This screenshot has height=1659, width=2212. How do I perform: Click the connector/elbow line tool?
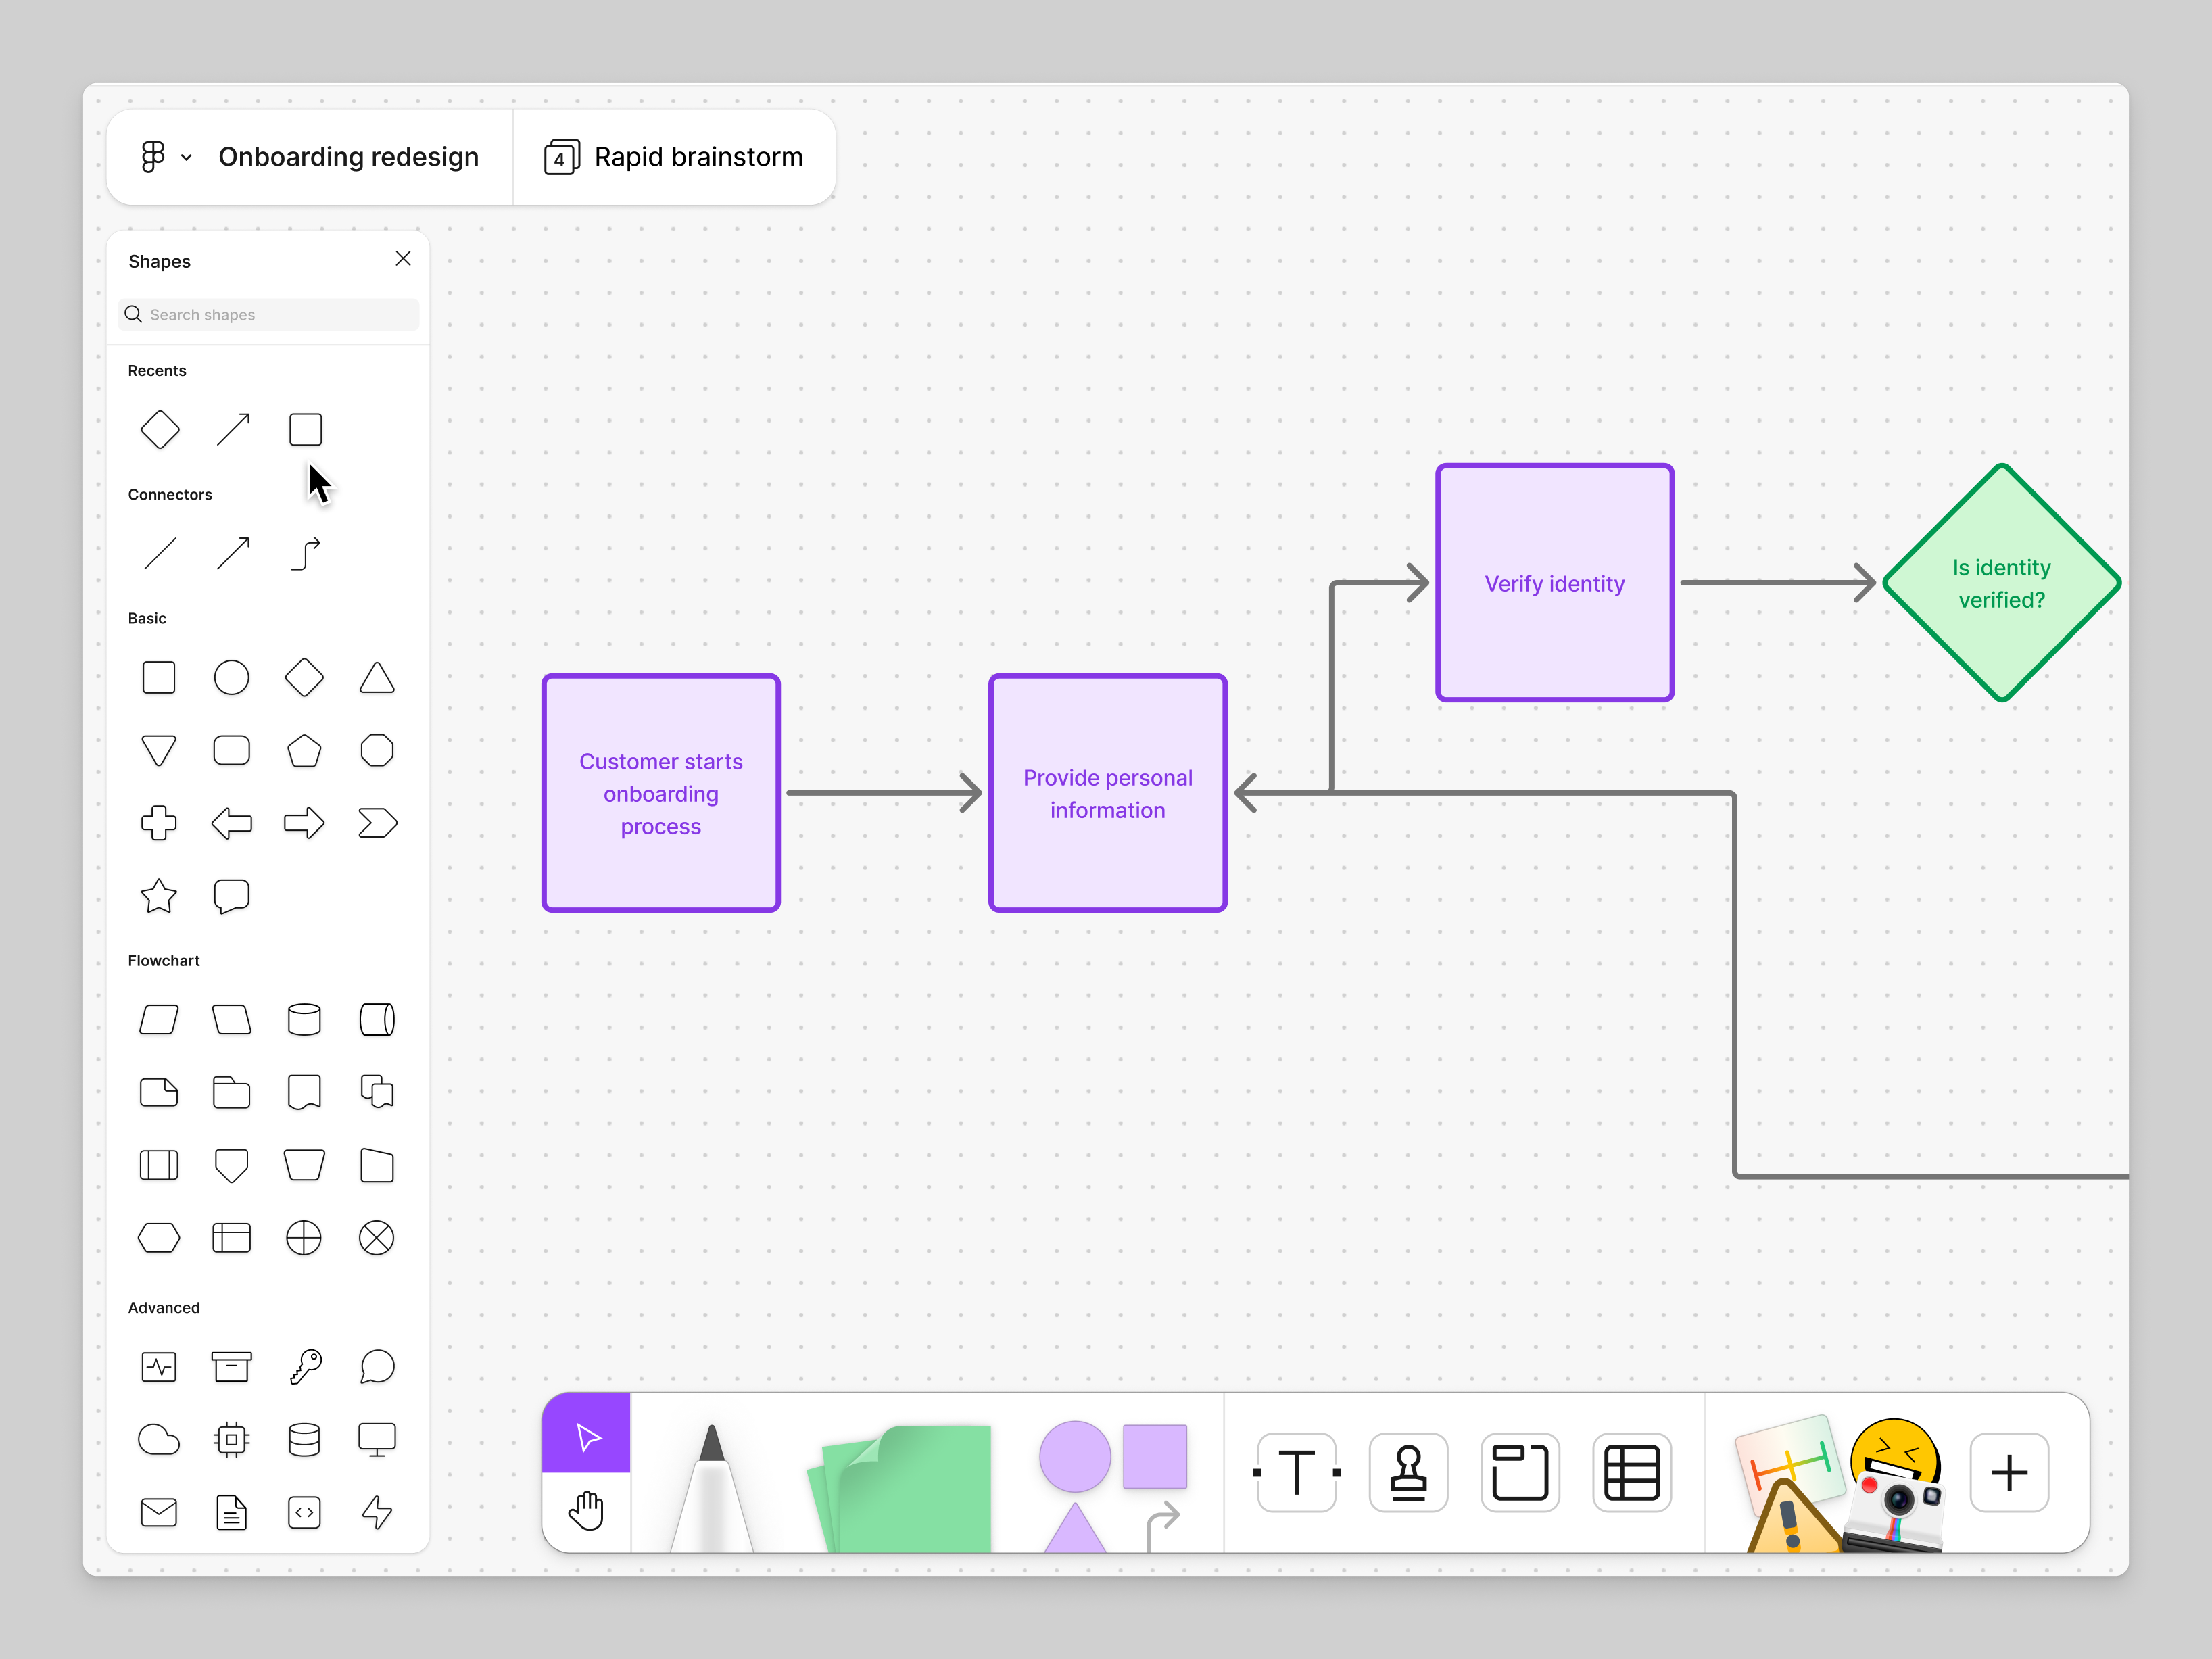(305, 554)
